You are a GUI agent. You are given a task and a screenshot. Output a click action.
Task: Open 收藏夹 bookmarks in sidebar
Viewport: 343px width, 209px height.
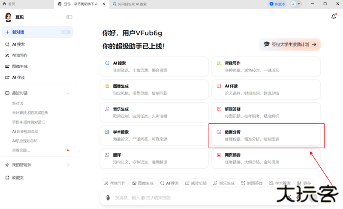[x=18, y=177]
